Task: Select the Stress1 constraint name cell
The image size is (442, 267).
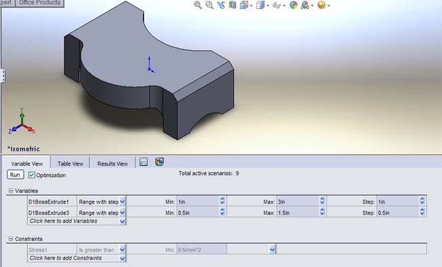Action: point(52,249)
